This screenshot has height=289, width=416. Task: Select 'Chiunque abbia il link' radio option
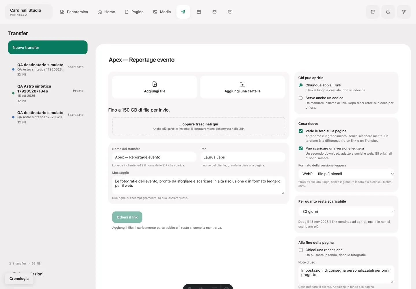tap(301, 85)
